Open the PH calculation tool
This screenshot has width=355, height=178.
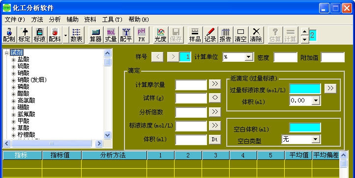[x=142, y=35]
